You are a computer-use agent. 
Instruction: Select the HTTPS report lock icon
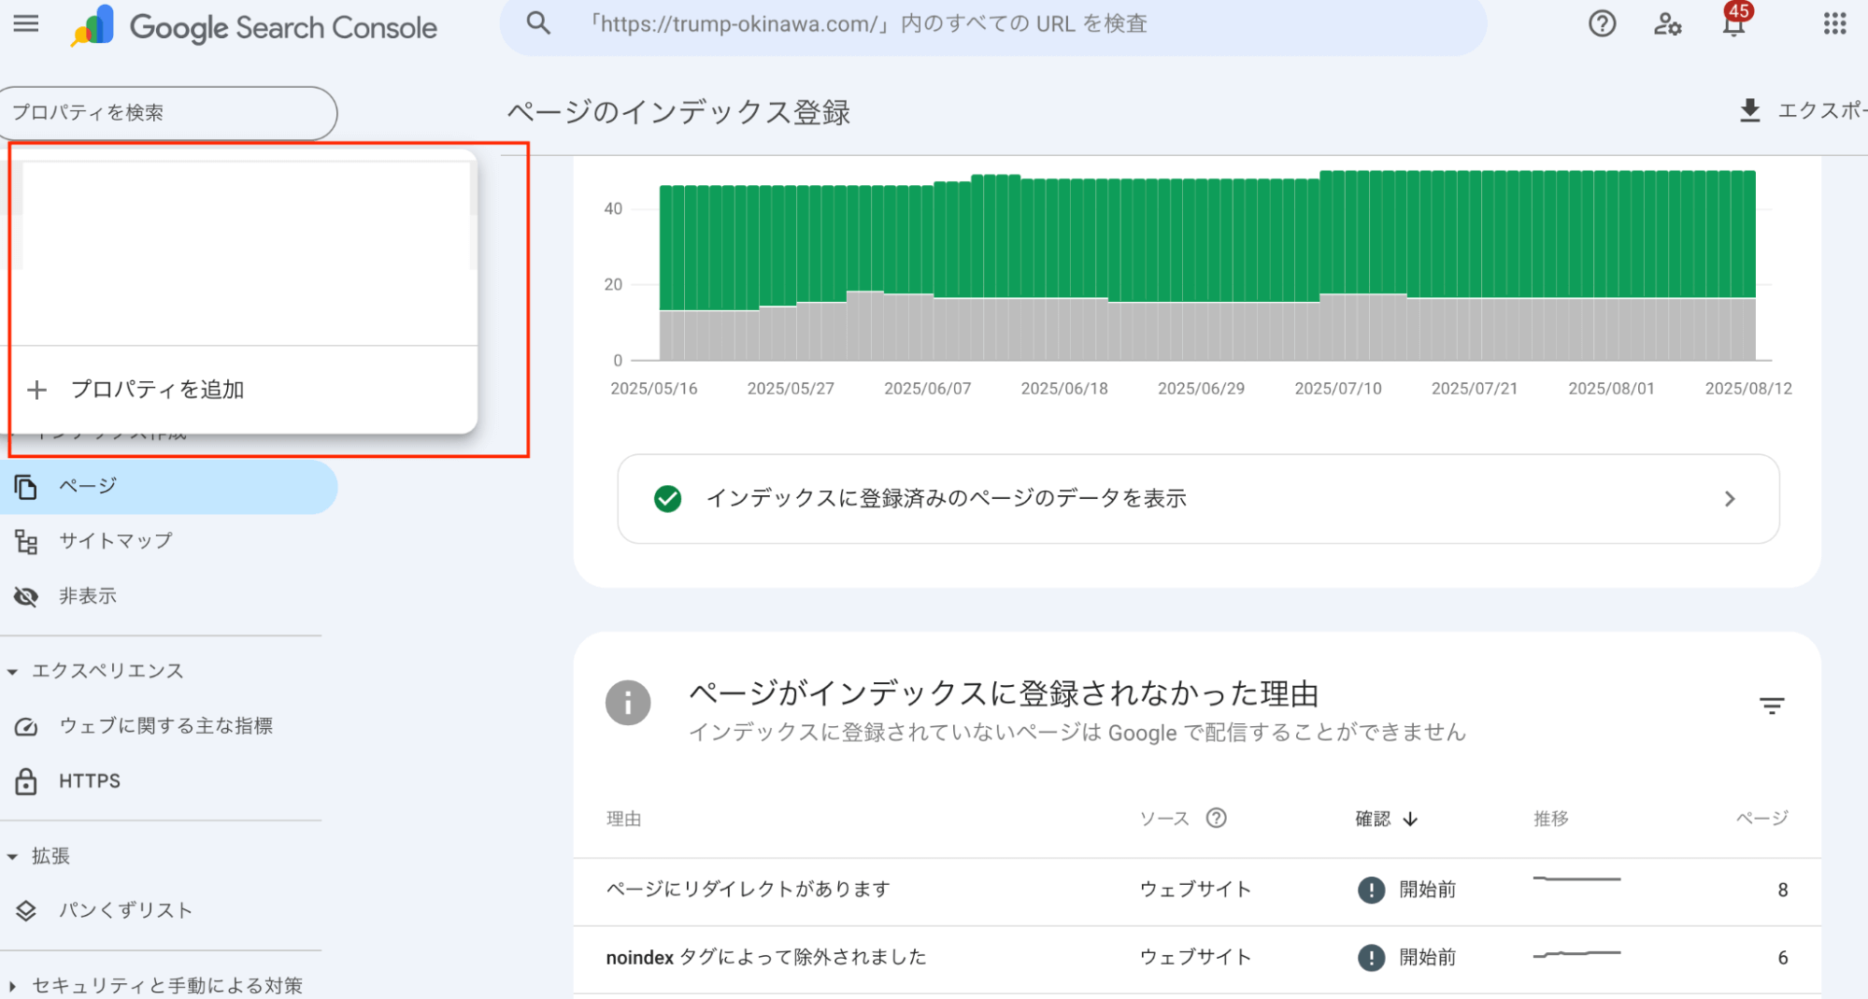point(25,780)
